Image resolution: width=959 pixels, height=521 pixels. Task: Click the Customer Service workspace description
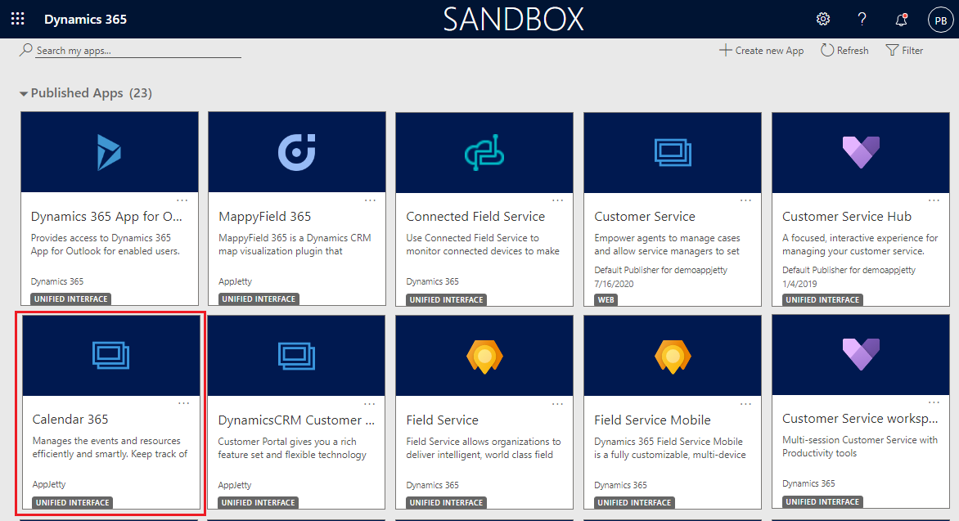click(x=860, y=447)
